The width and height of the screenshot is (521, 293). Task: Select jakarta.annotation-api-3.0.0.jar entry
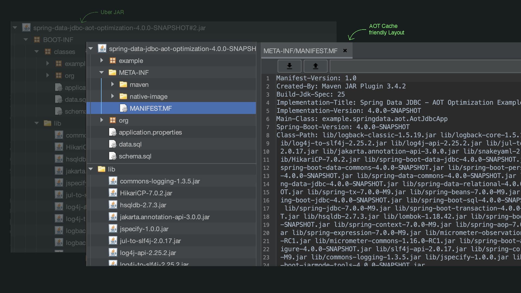[165, 217]
